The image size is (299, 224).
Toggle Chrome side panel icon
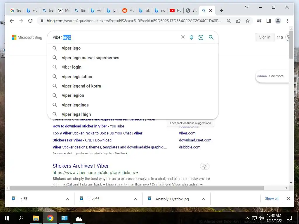(x=269, y=21)
